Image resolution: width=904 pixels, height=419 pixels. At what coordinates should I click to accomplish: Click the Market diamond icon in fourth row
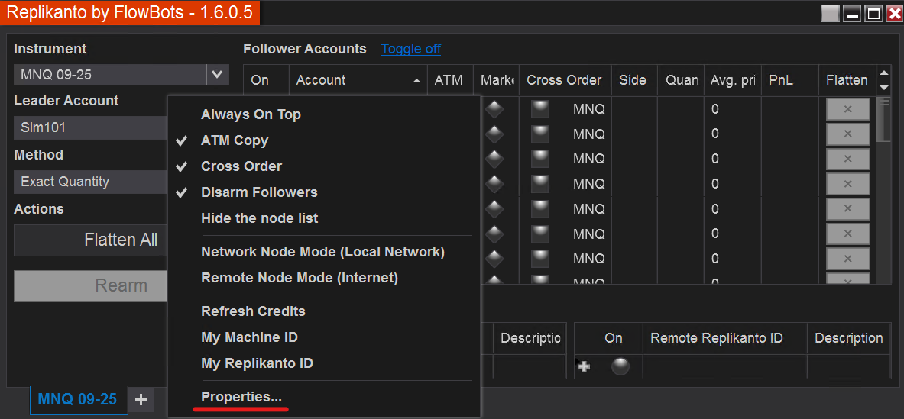coord(494,184)
